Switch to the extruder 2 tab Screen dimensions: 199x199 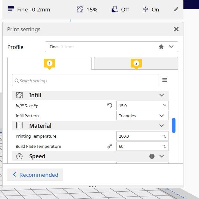click(136, 63)
